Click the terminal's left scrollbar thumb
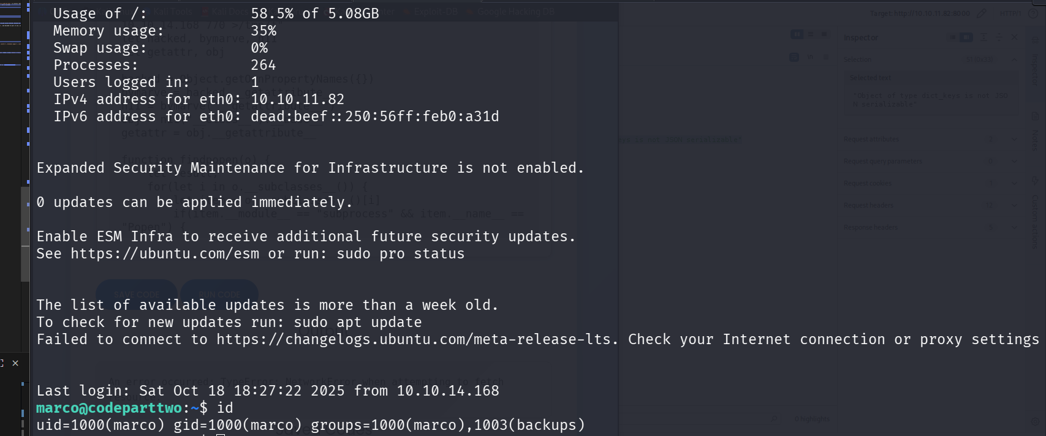Image resolution: width=1046 pixels, height=436 pixels. coord(25,233)
